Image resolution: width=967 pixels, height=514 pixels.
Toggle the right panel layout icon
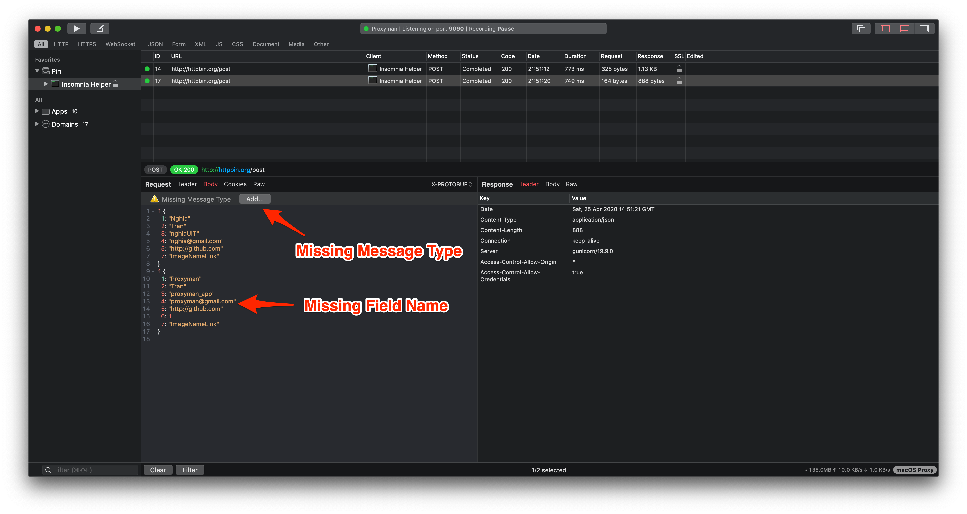[x=924, y=29]
